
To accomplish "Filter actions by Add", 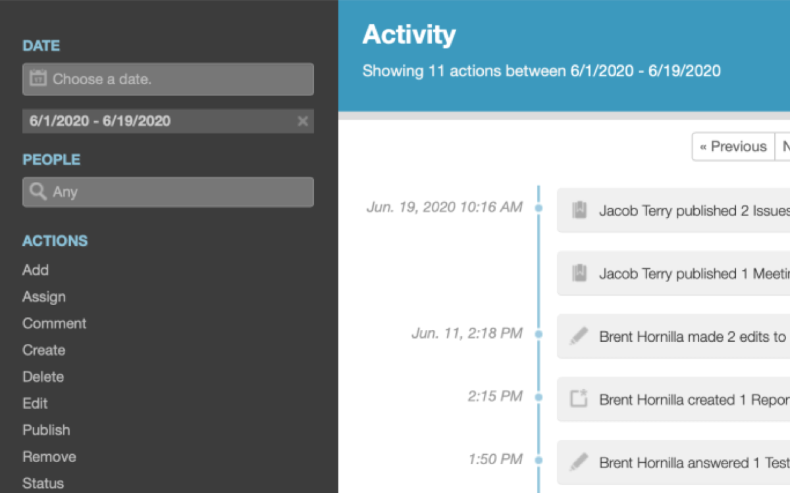I will coord(36,270).
